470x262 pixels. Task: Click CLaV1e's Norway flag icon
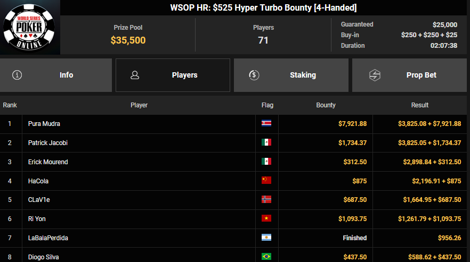click(266, 200)
